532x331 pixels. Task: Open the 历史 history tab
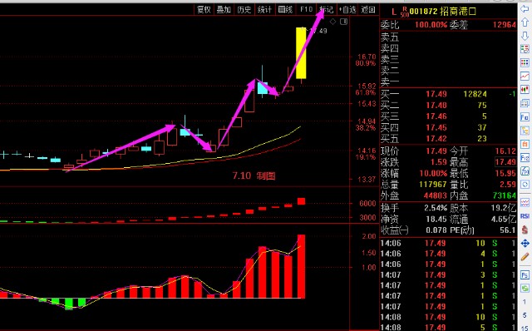click(x=244, y=9)
